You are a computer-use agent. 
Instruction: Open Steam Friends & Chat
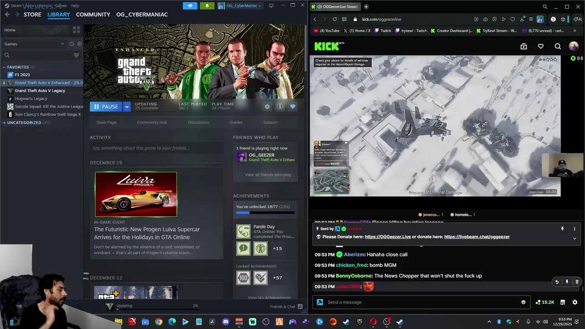286,307
